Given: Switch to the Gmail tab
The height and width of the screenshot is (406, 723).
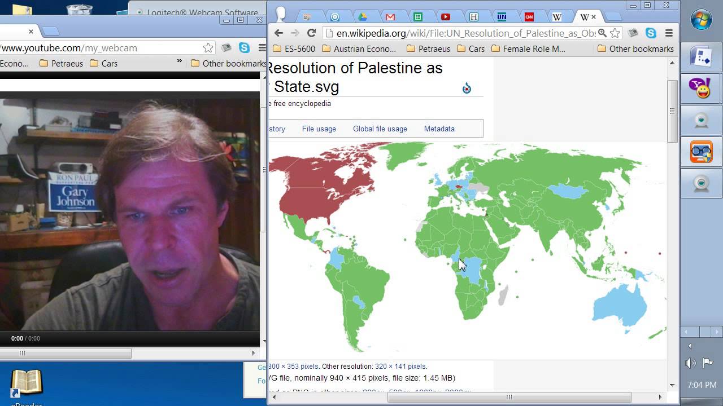Looking at the screenshot, I should [390, 17].
